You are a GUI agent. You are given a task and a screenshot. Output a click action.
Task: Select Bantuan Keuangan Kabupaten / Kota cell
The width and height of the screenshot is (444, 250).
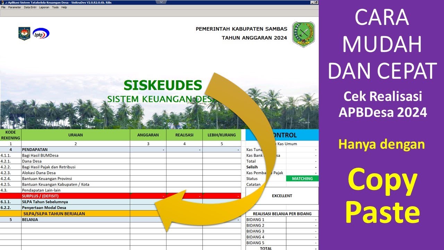[x=76, y=184]
